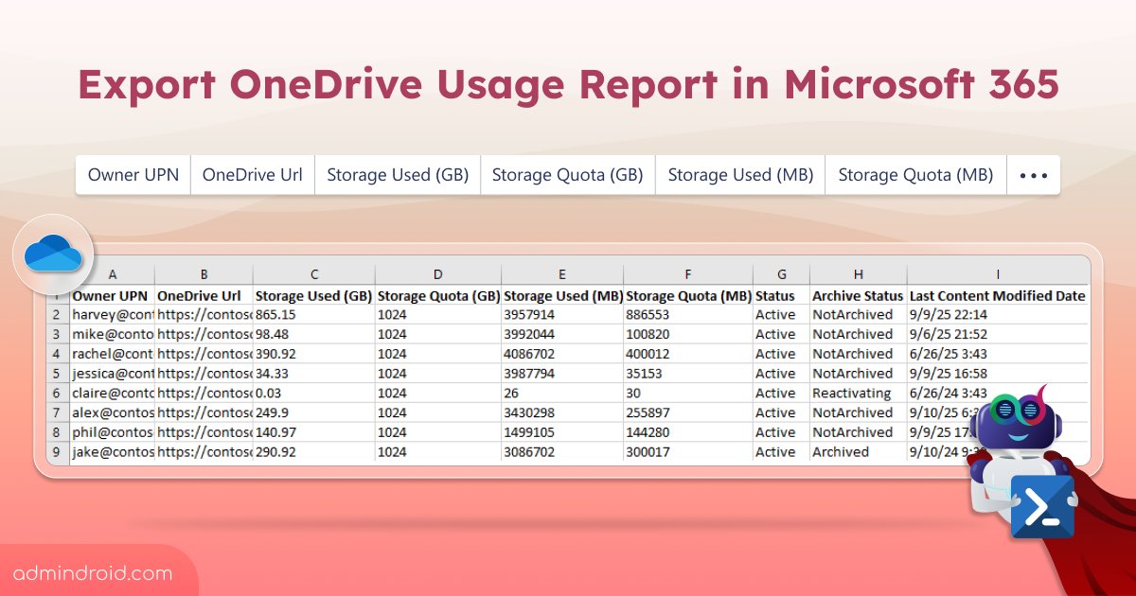1136x596 pixels.
Task: Select the Storage Quota (GB) chip
Action: 568,175
